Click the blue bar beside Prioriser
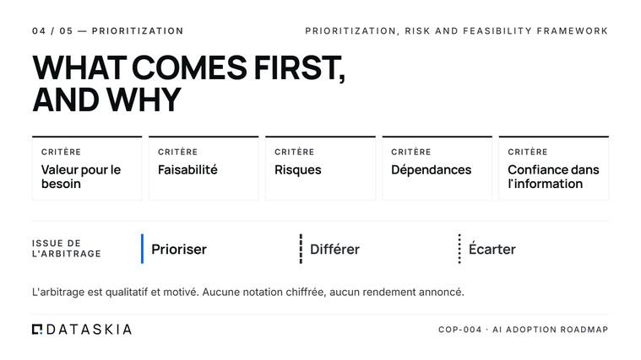Screen dimensions: 641x360 pyautogui.click(x=142, y=249)
